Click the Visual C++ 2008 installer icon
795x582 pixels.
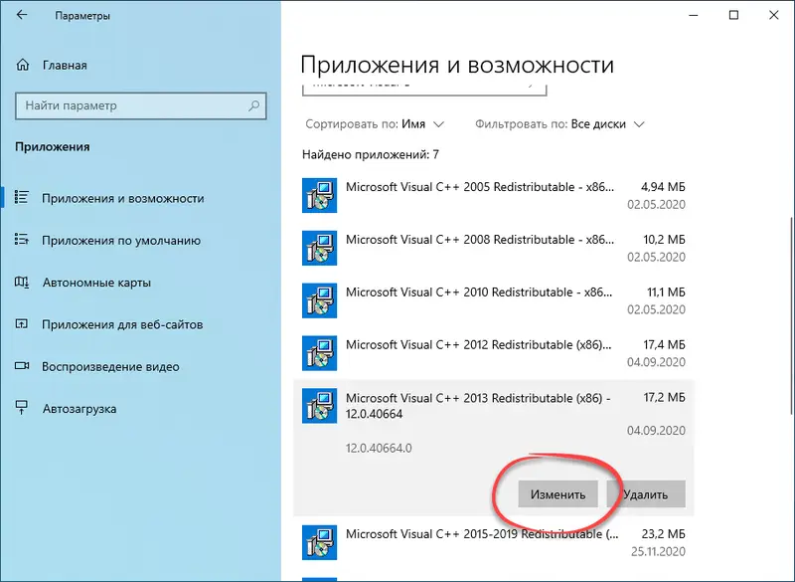[319, 248]
